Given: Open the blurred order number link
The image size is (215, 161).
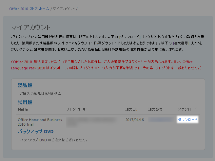Looking at the screenshot, I should point(161,120).
